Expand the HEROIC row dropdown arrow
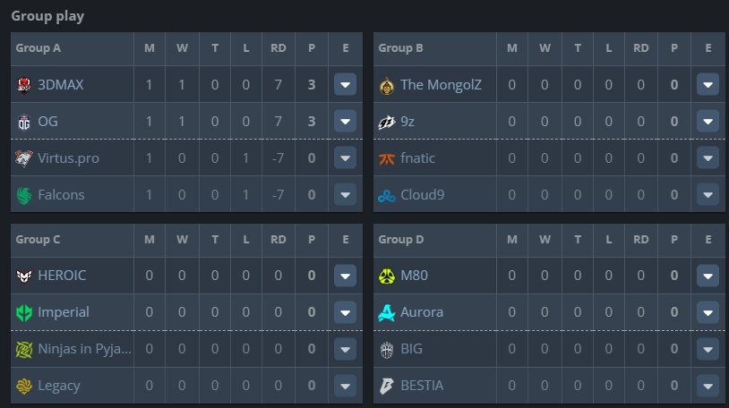The image size is (729, 408). 345,276
